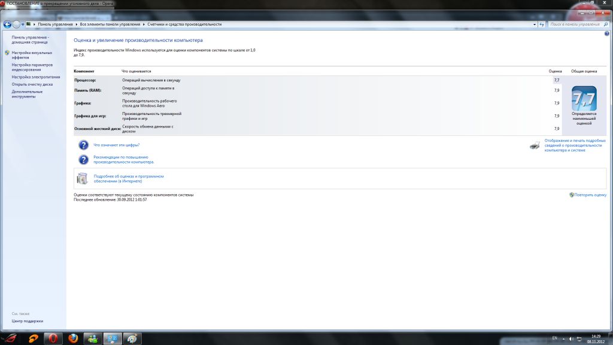Open 'Настройка электропитания' in the sidebar
Image resolution: width=613 pixels, height=345 pixels.
(x=36, y=77)
